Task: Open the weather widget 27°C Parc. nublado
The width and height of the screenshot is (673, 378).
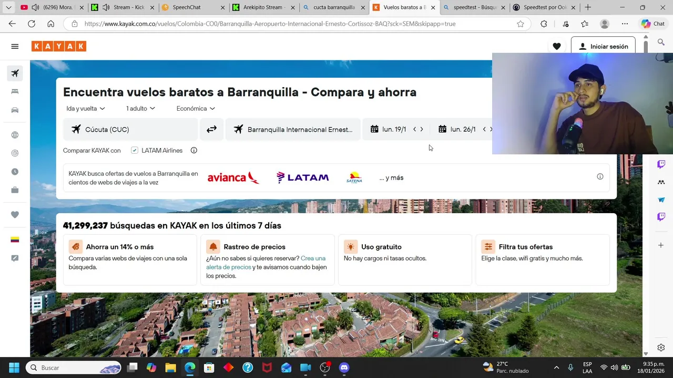Action: point(506,367)
